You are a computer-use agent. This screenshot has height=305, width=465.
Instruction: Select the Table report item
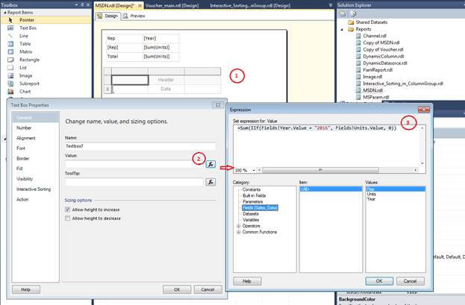pos(25,44)
